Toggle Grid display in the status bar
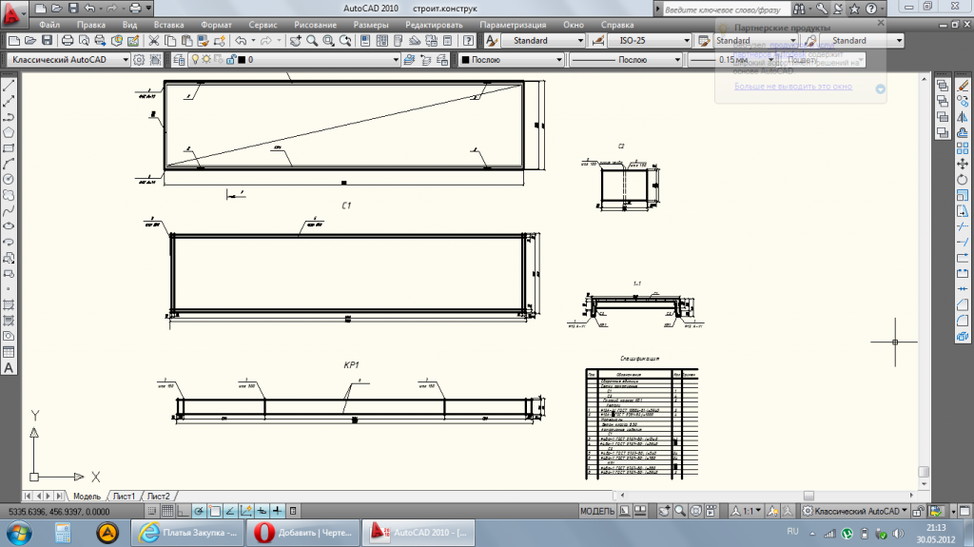974x547 pixels. click(167, 511)
